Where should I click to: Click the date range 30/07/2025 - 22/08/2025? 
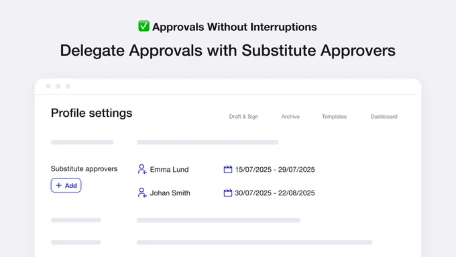[x=275, y=193]
